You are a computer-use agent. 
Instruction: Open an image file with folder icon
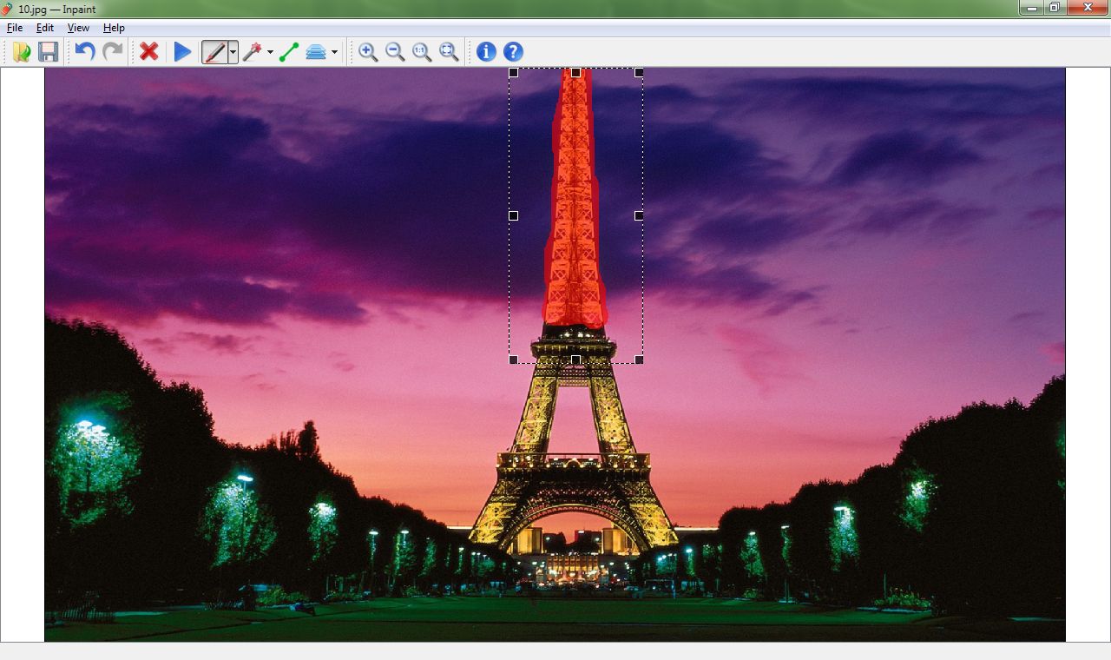pos(22,52)
